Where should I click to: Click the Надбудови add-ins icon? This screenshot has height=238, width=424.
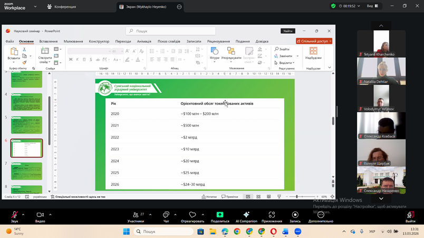pos(313,53)
